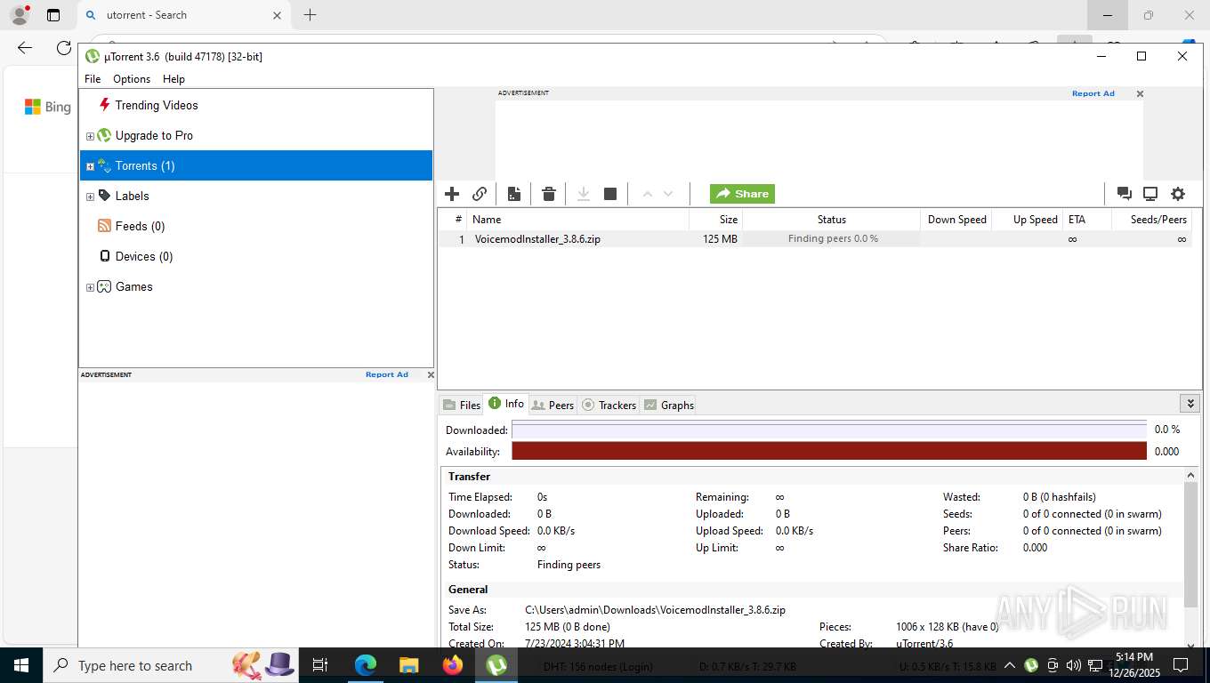Screen dimensions: 1210x683
Task: Select Devices (0) in sidebar
Action: (144, 256)
